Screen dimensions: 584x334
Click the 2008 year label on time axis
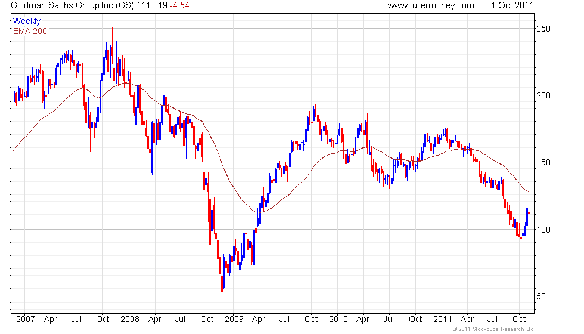pyautogui.click(x=130, y=319)
